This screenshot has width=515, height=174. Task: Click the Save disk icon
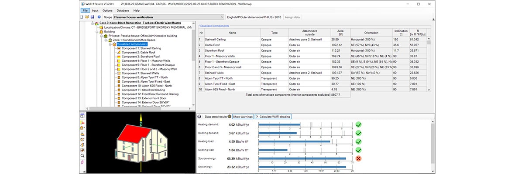coord(93,17)
